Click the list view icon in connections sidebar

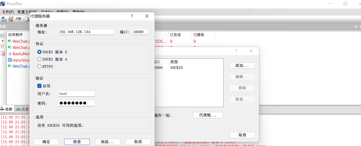point(3,36)
